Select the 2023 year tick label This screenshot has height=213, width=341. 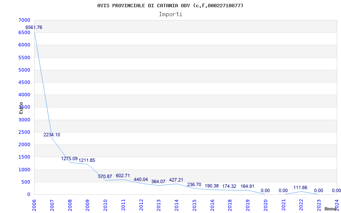click(x=319, y=205)
